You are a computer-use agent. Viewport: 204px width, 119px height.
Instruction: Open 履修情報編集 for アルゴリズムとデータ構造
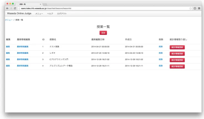[x=23, y=66]
